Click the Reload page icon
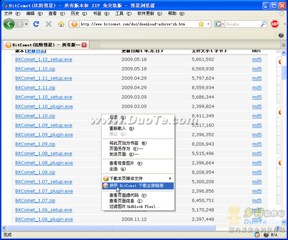288x240 pixels. click(x=36, y=24)
